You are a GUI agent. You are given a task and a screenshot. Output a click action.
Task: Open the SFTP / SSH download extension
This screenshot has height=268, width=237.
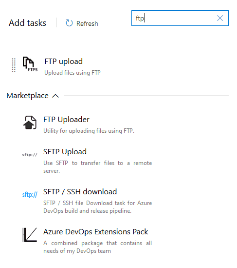point(80,192)
